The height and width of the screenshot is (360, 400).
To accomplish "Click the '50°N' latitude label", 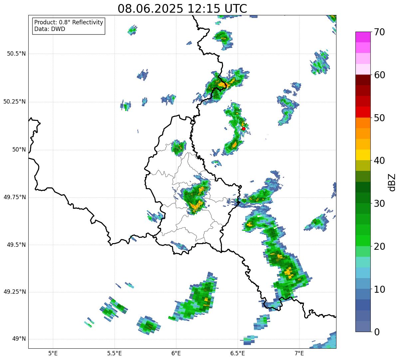I will pyautogui.click(x=19, y=150).
